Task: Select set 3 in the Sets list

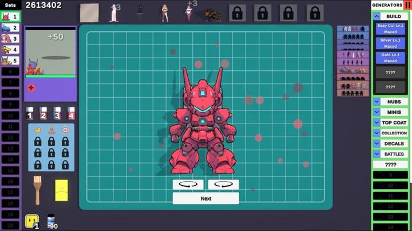Action: (10, 39)
